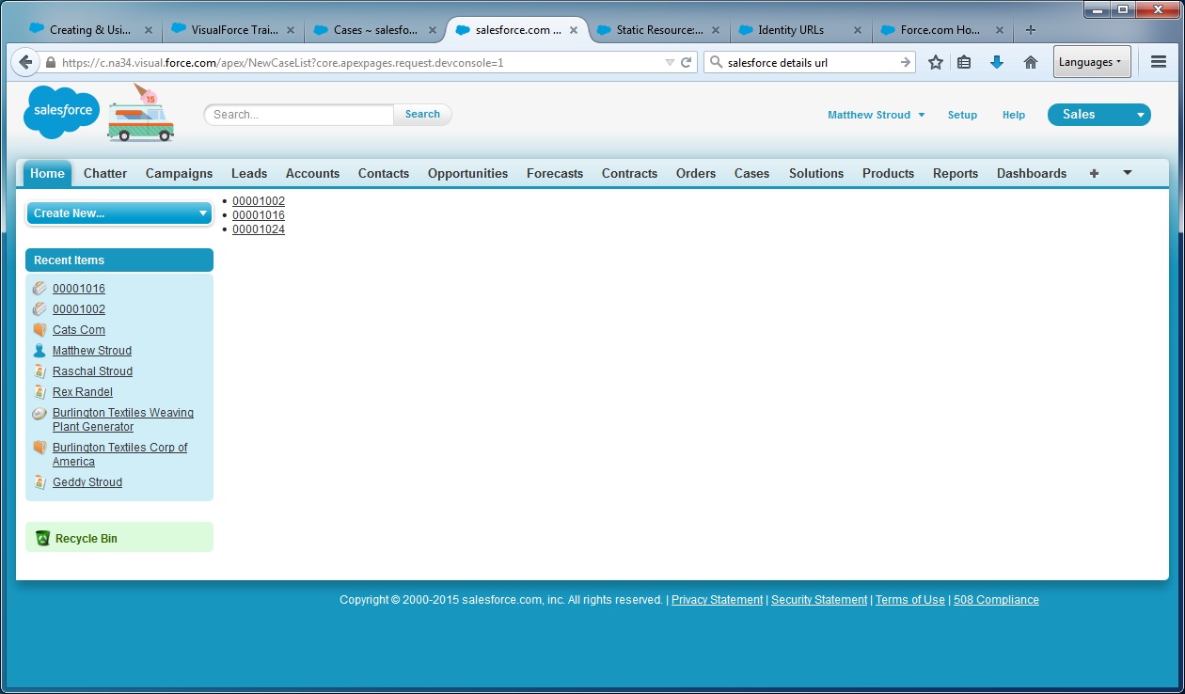Viewport: 1185px width, 694px height.
Task: Open Geddy Stroud recent item
Action: 87,482
